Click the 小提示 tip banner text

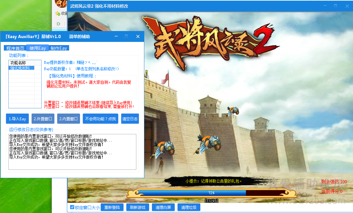[x=214, y=181]
